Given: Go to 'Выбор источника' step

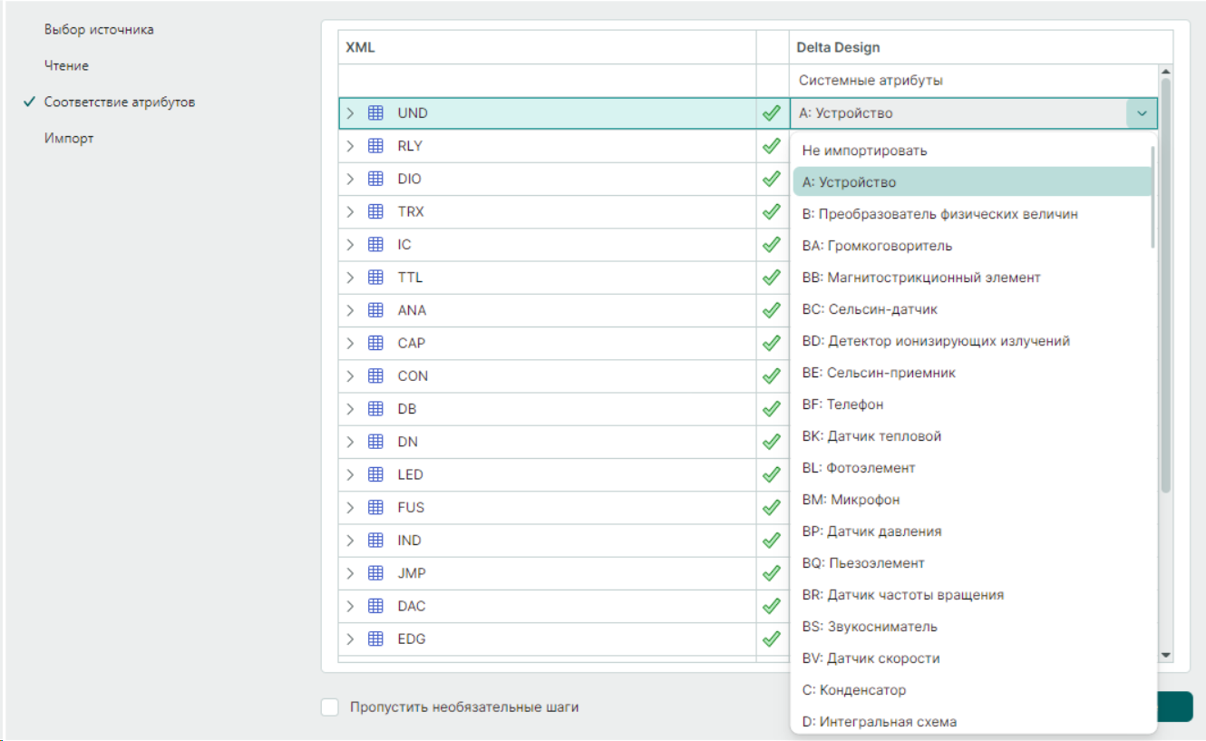Looking at the screenshot, I should coord(99,30).
